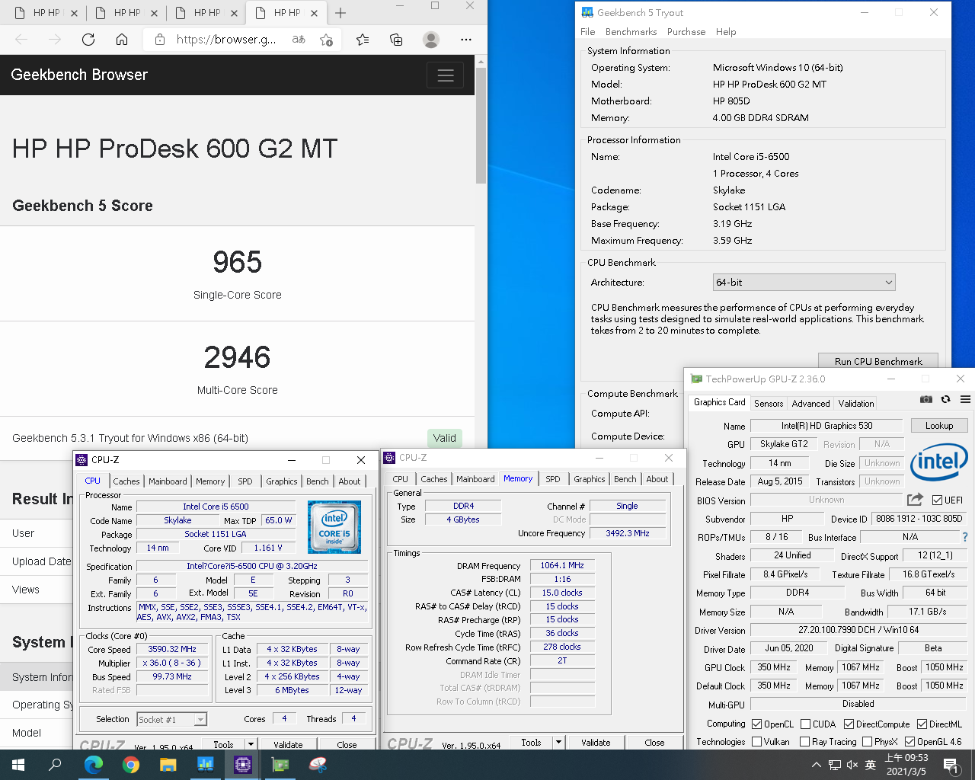Switch to Microsoft Edge from the taskbar

[x=93, y=765]
